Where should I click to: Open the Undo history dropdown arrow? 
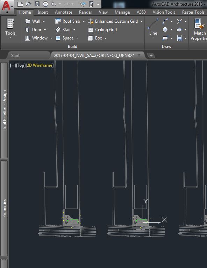(x=60, y=4)
